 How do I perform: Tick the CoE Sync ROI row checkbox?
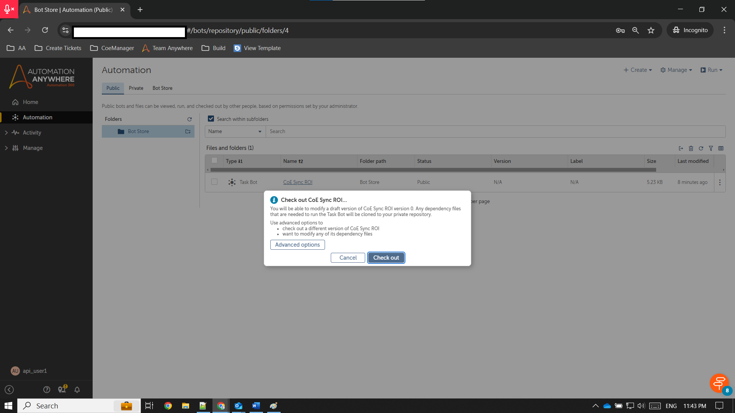pos(214,182)
